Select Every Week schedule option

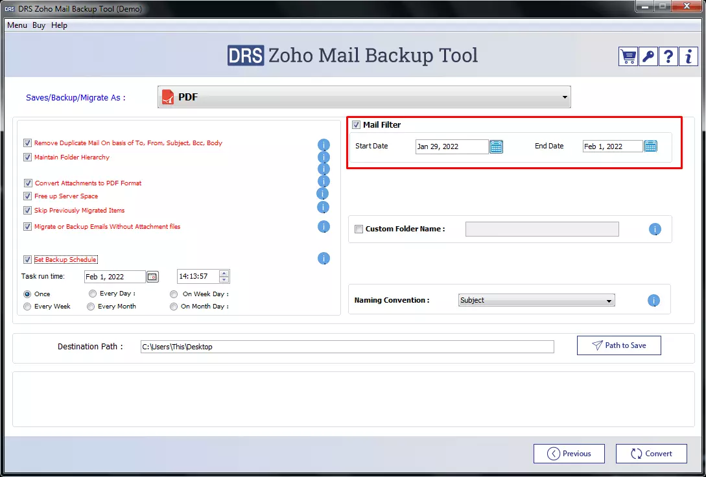coord(27,307)
